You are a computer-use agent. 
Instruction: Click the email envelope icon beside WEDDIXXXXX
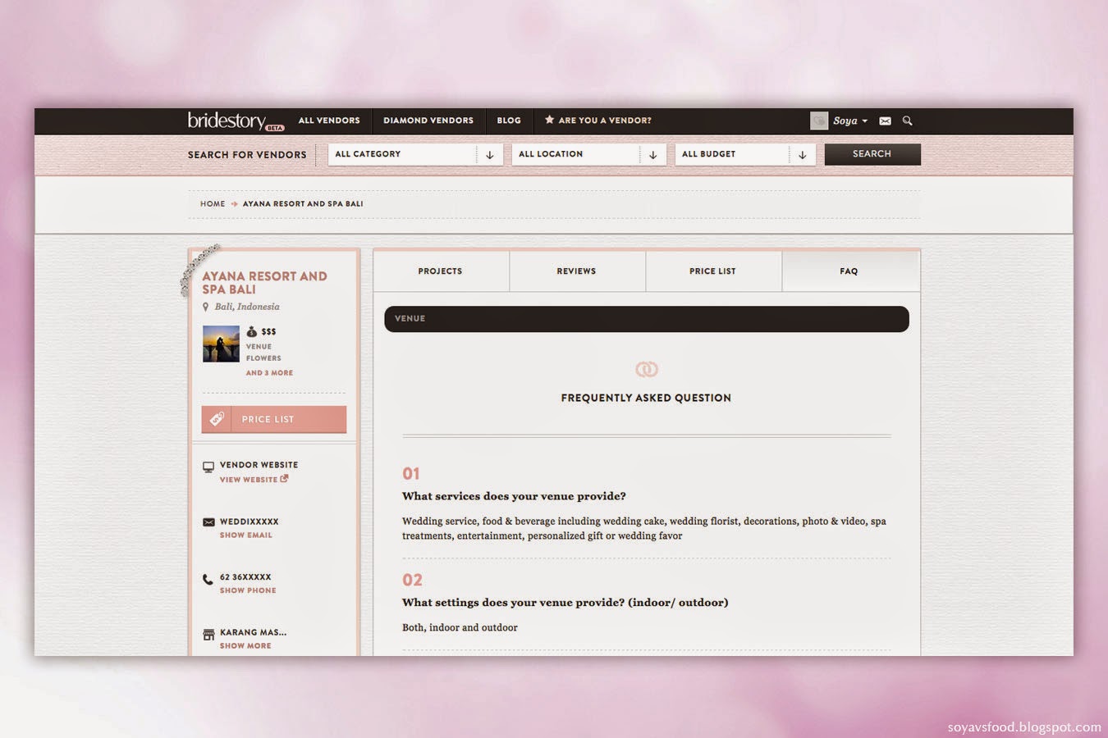point(208,522)
